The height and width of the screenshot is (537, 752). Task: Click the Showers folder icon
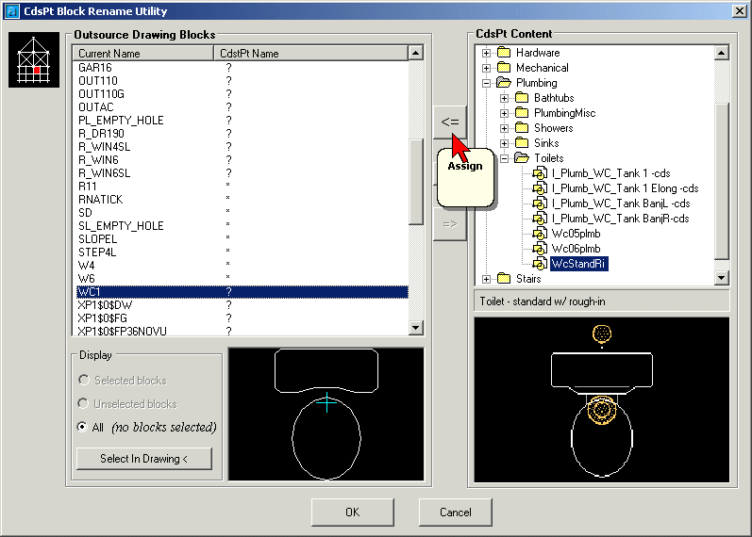pyautogui.click(x=522, y=128)
